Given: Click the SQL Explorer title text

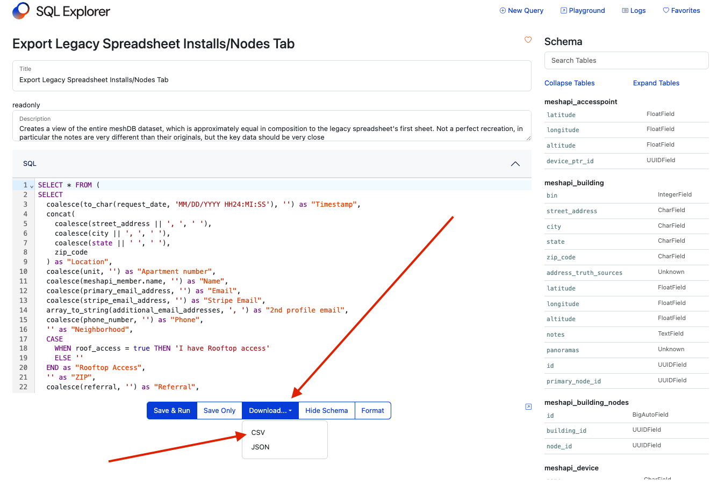Looking at the screenshot, I should pos(73,11).
